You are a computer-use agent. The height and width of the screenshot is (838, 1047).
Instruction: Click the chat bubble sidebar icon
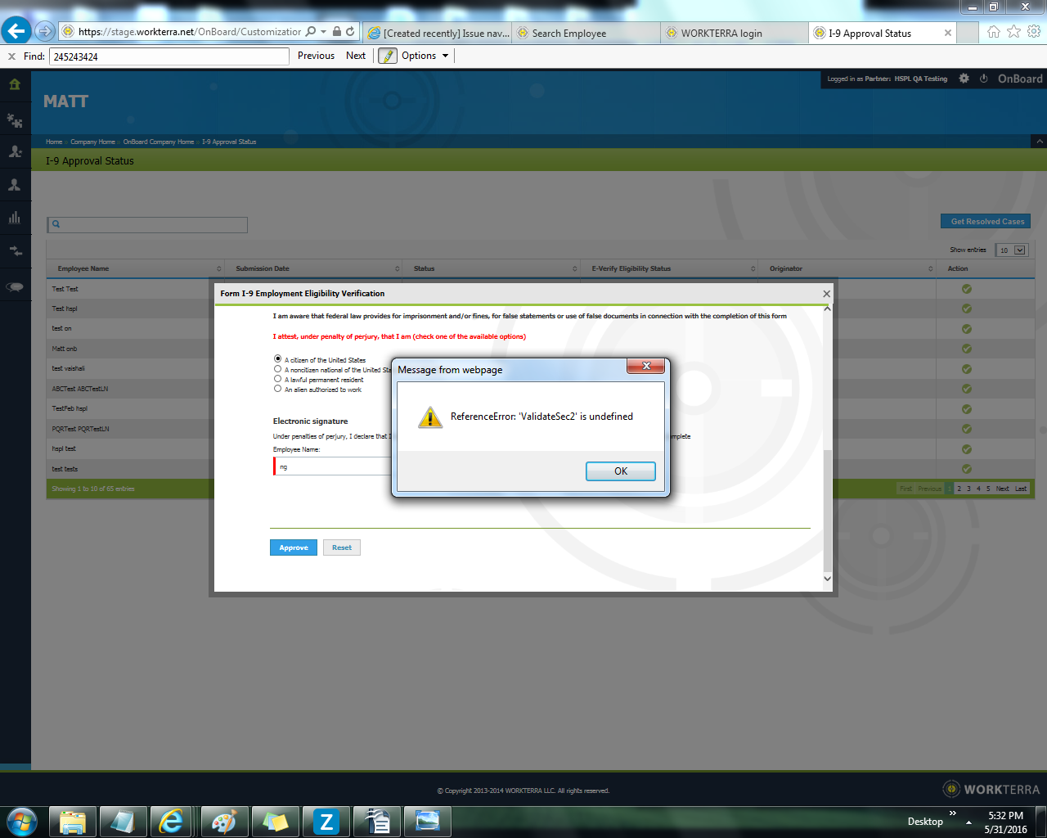[x=15, y=286]
